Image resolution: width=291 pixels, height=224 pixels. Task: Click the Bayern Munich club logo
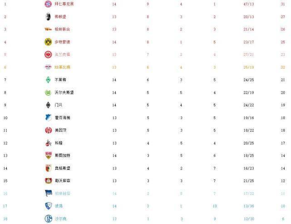tap(48, 4)
